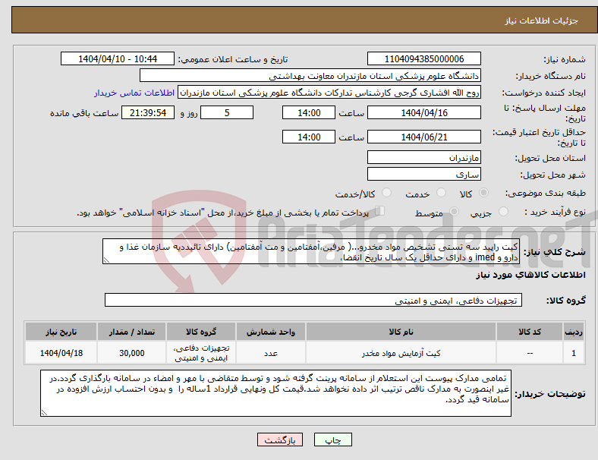Click the remaining time field 21:39:54
This screenshot has height=460, width=598.
coord(147,112)
